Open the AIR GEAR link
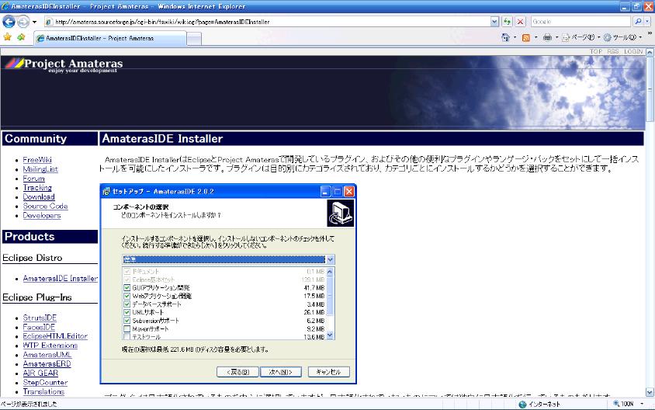655x410 pixels. tap(40, 373)
